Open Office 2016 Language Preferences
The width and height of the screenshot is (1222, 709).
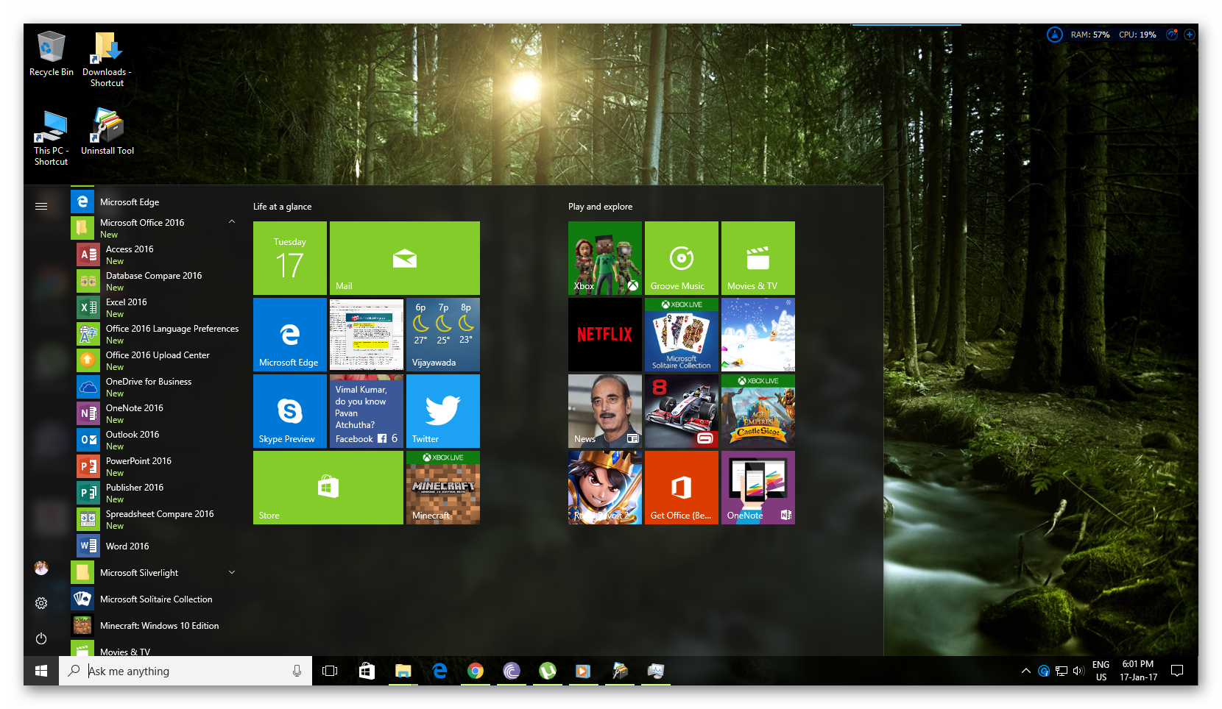[159, 334]
